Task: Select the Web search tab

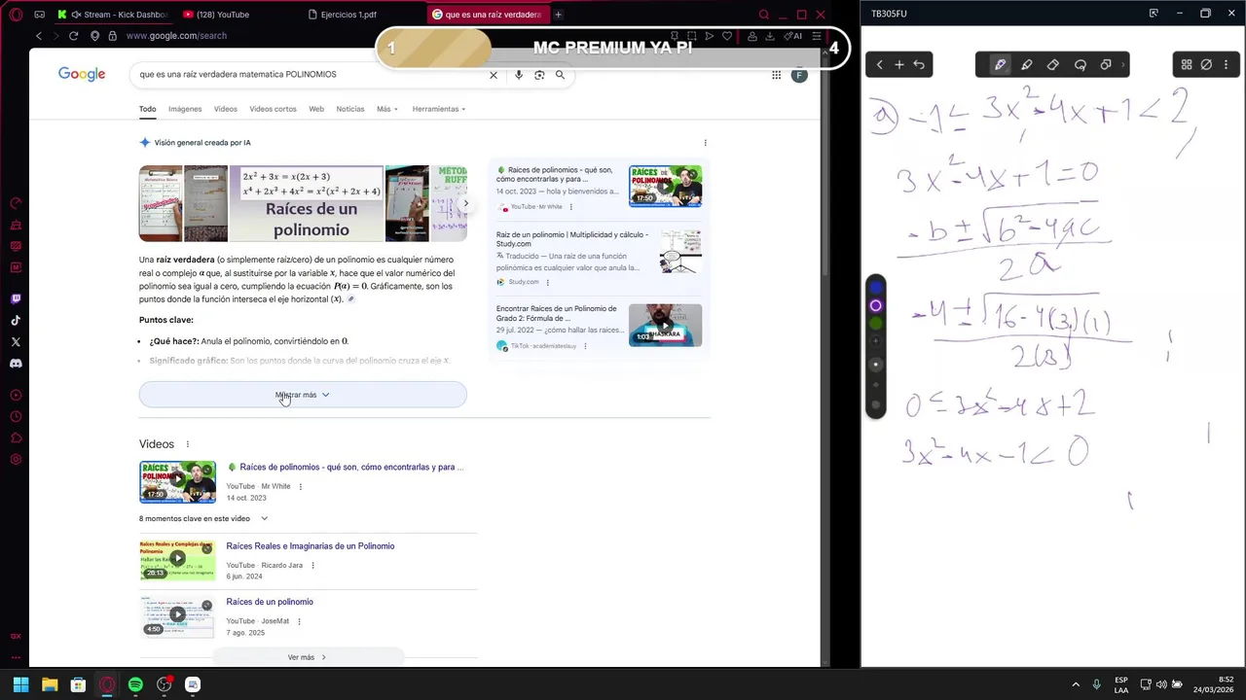Action: 316,109
